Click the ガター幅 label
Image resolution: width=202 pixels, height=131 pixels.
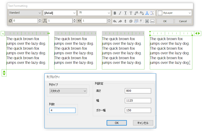tap(101, 110)
